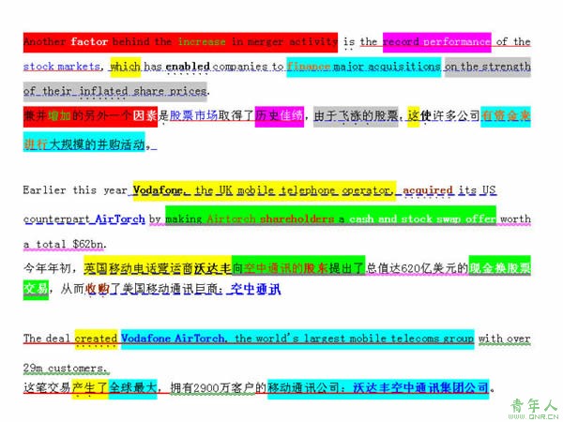Click the red words "Airtorch shareholders" in green highlight
Viewport: 563px width, 422px height.
click(x=270, y=219)
